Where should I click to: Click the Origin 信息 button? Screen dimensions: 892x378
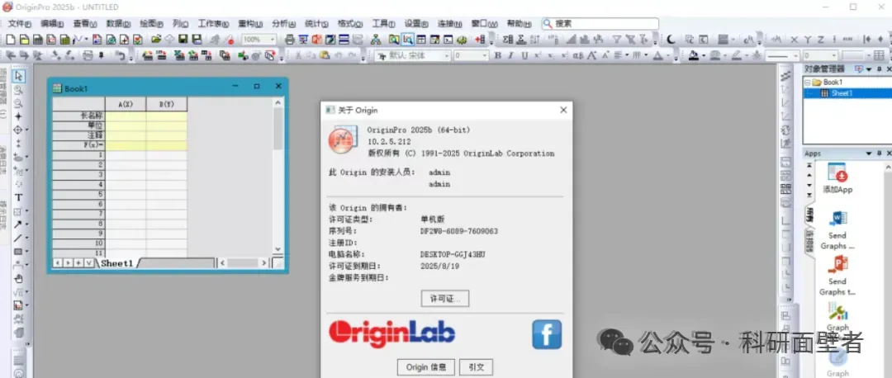425,366
